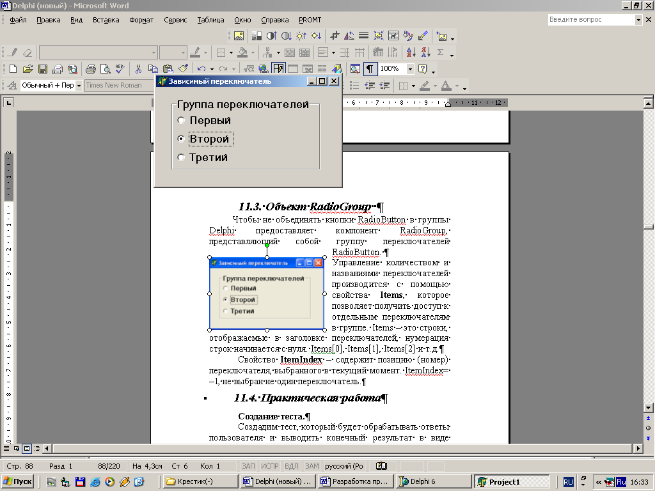Click the Sort Ascending icon
655x491 pixels.
tap(411, 52)
